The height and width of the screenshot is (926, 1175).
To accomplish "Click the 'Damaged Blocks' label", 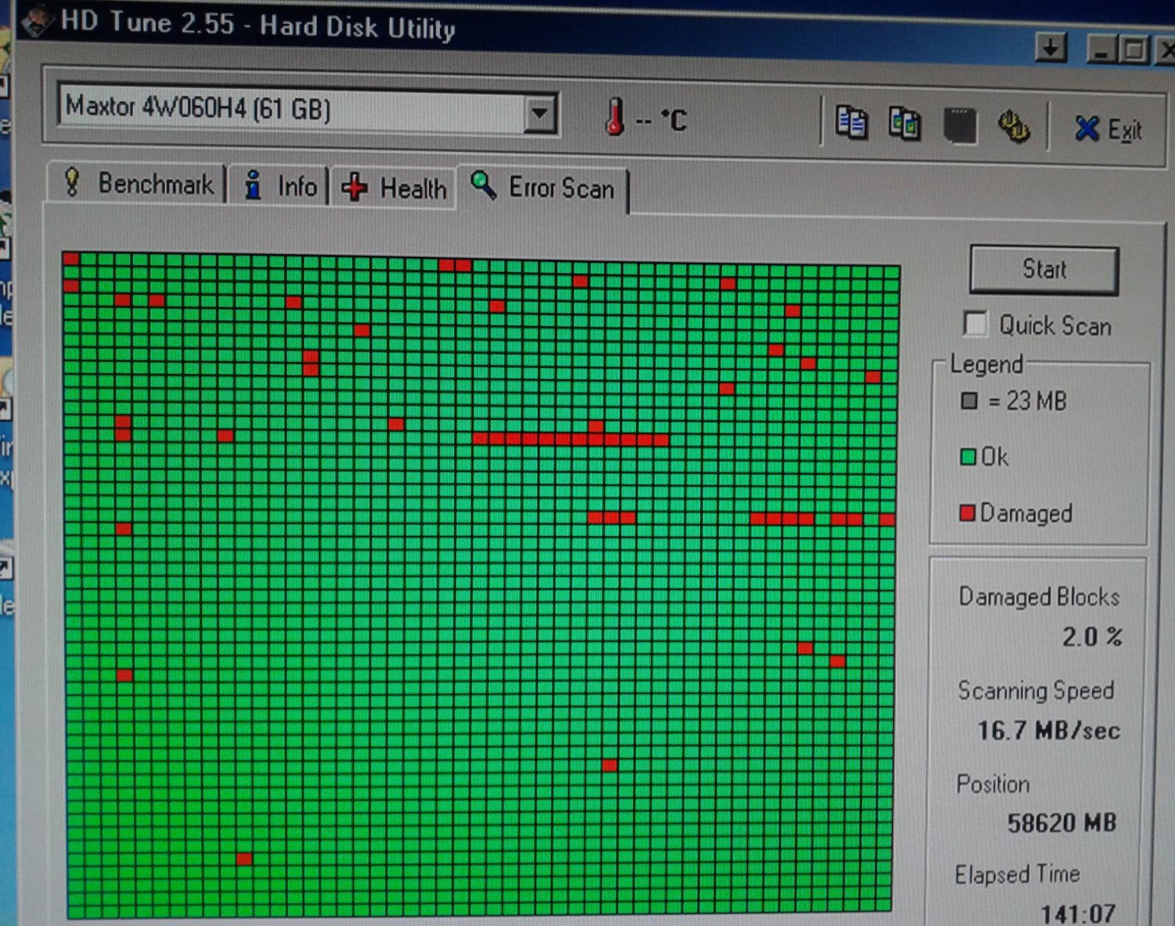I will pos(1039,596).
